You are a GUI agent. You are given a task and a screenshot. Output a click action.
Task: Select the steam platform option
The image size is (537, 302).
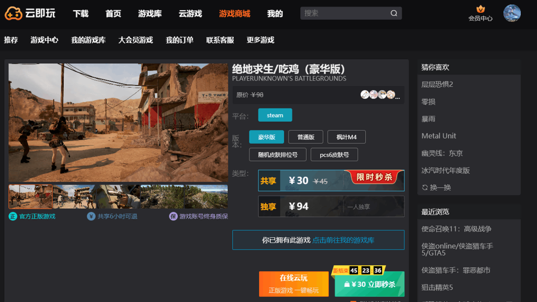click(x=275, y=115)
